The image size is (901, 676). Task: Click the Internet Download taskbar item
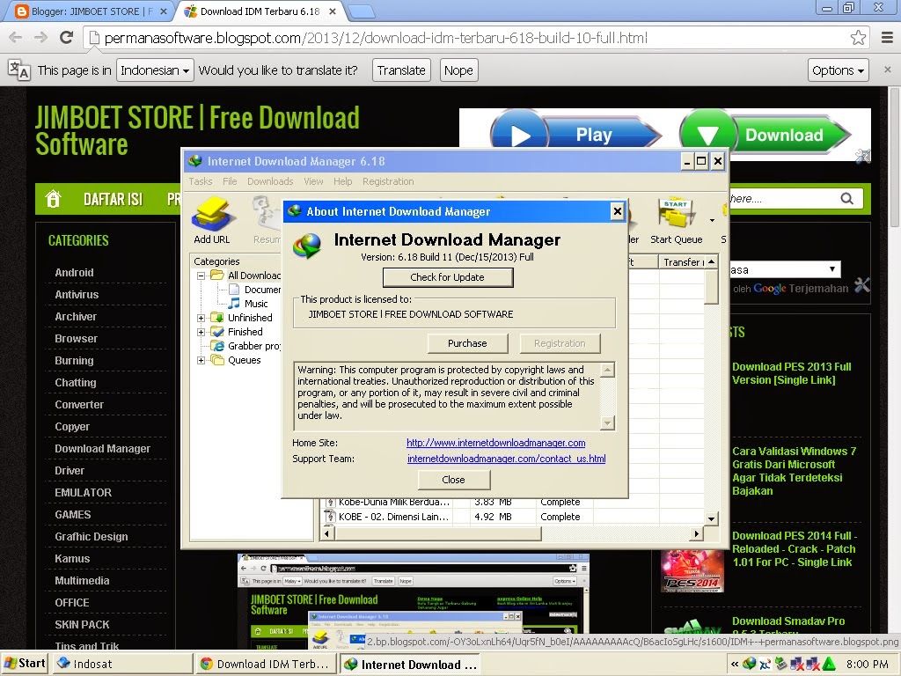coord(411,664)
